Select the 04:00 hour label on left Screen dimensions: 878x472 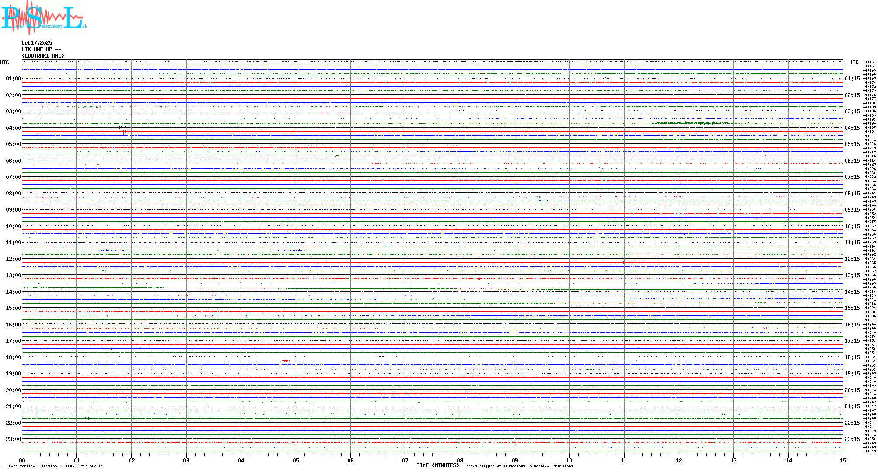13,128
